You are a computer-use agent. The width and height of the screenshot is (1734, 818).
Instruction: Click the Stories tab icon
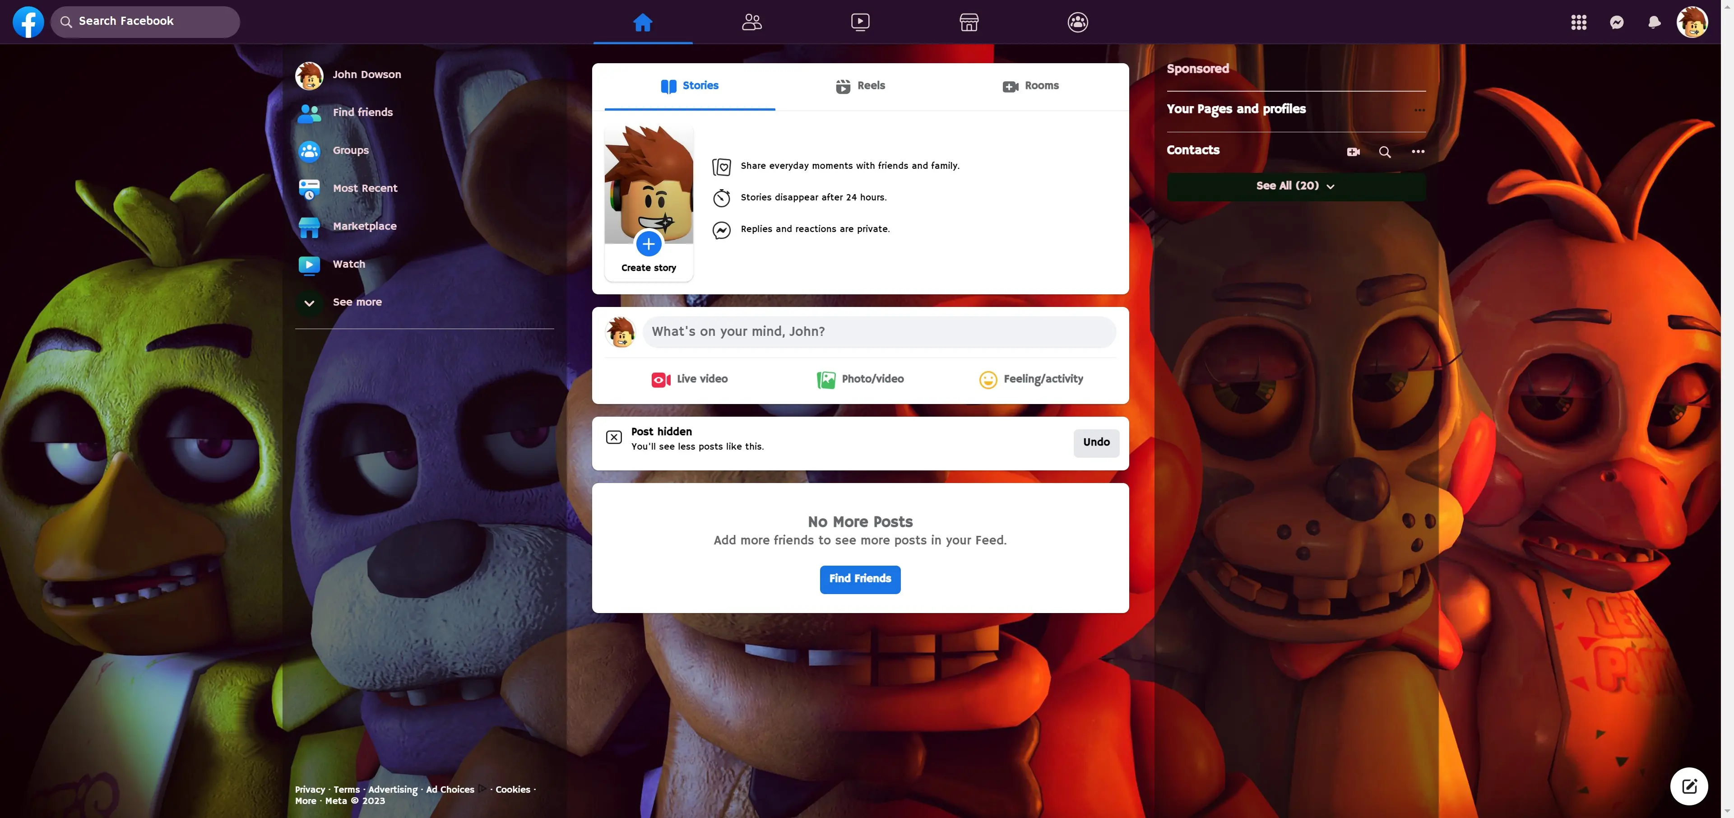[668, 86]
